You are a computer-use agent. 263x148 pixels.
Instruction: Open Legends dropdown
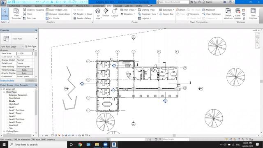click(145, 18)
